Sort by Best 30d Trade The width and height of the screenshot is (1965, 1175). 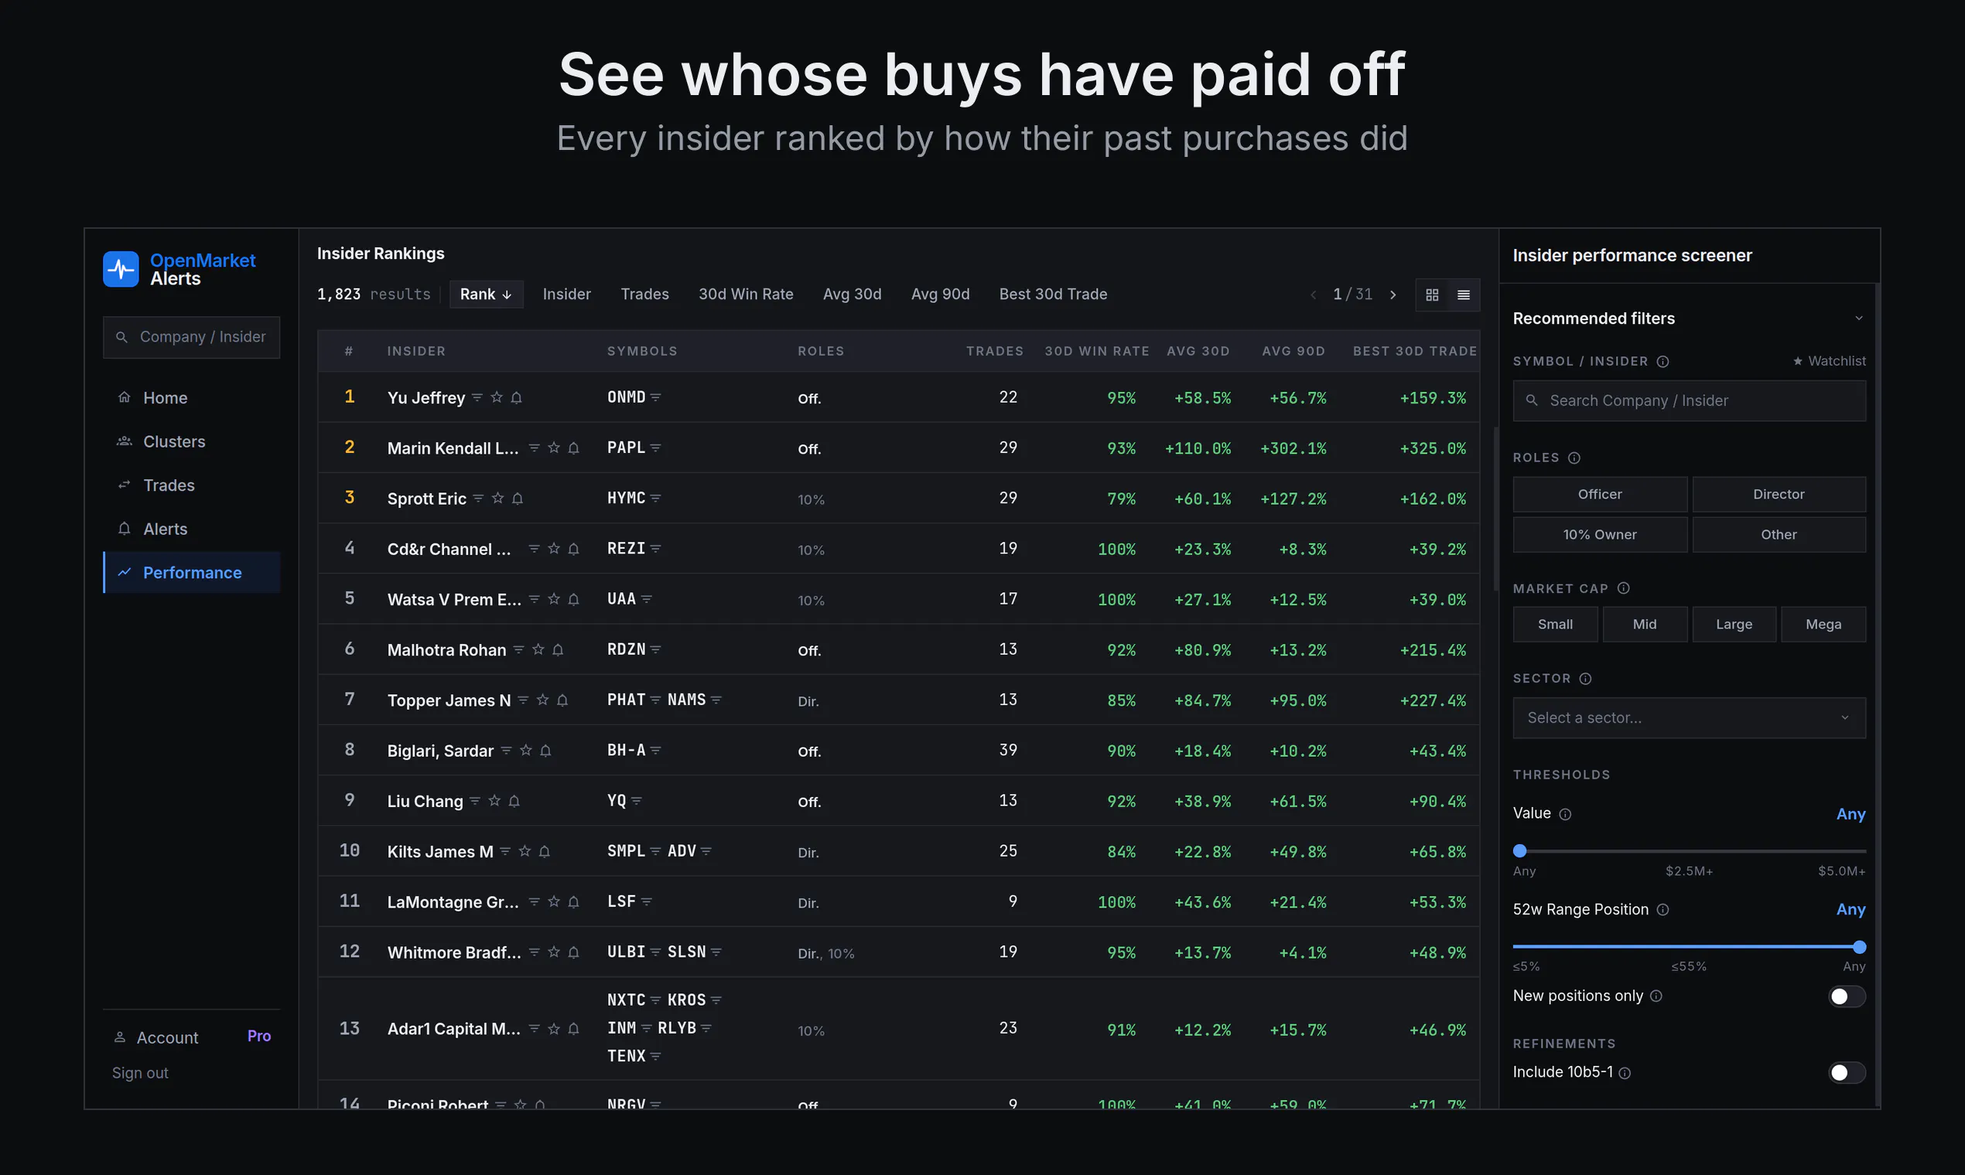[1053, 295]
